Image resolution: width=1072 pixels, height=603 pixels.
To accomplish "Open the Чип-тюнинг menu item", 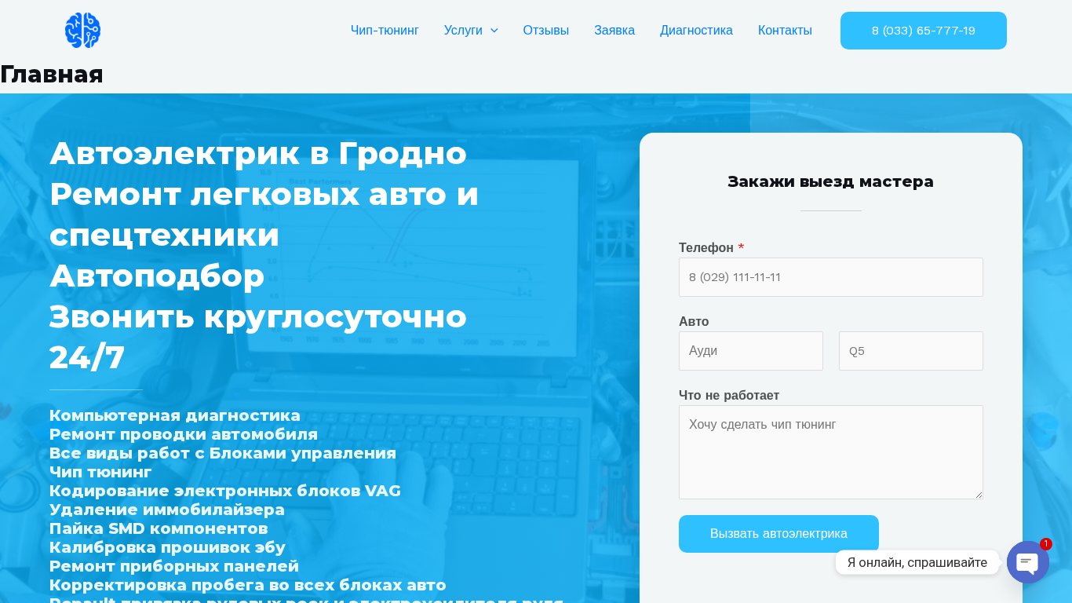I will (x=385, y=31).
